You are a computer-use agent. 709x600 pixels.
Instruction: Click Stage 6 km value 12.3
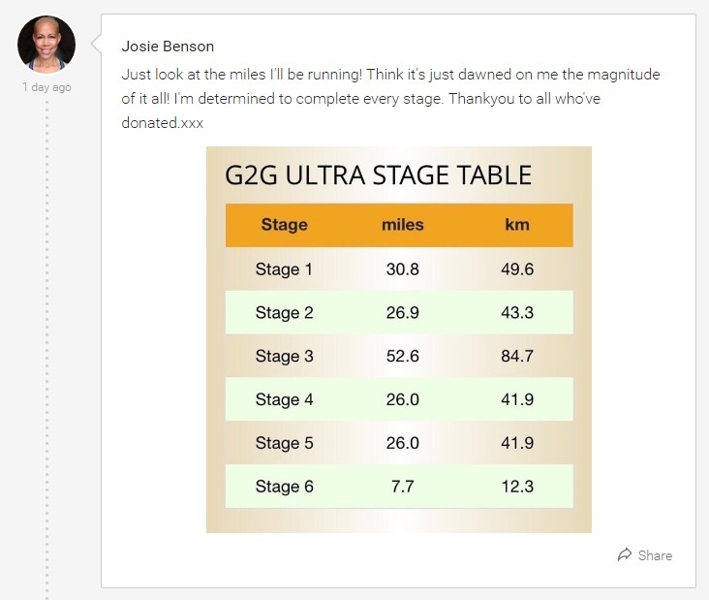click(517, 487)
